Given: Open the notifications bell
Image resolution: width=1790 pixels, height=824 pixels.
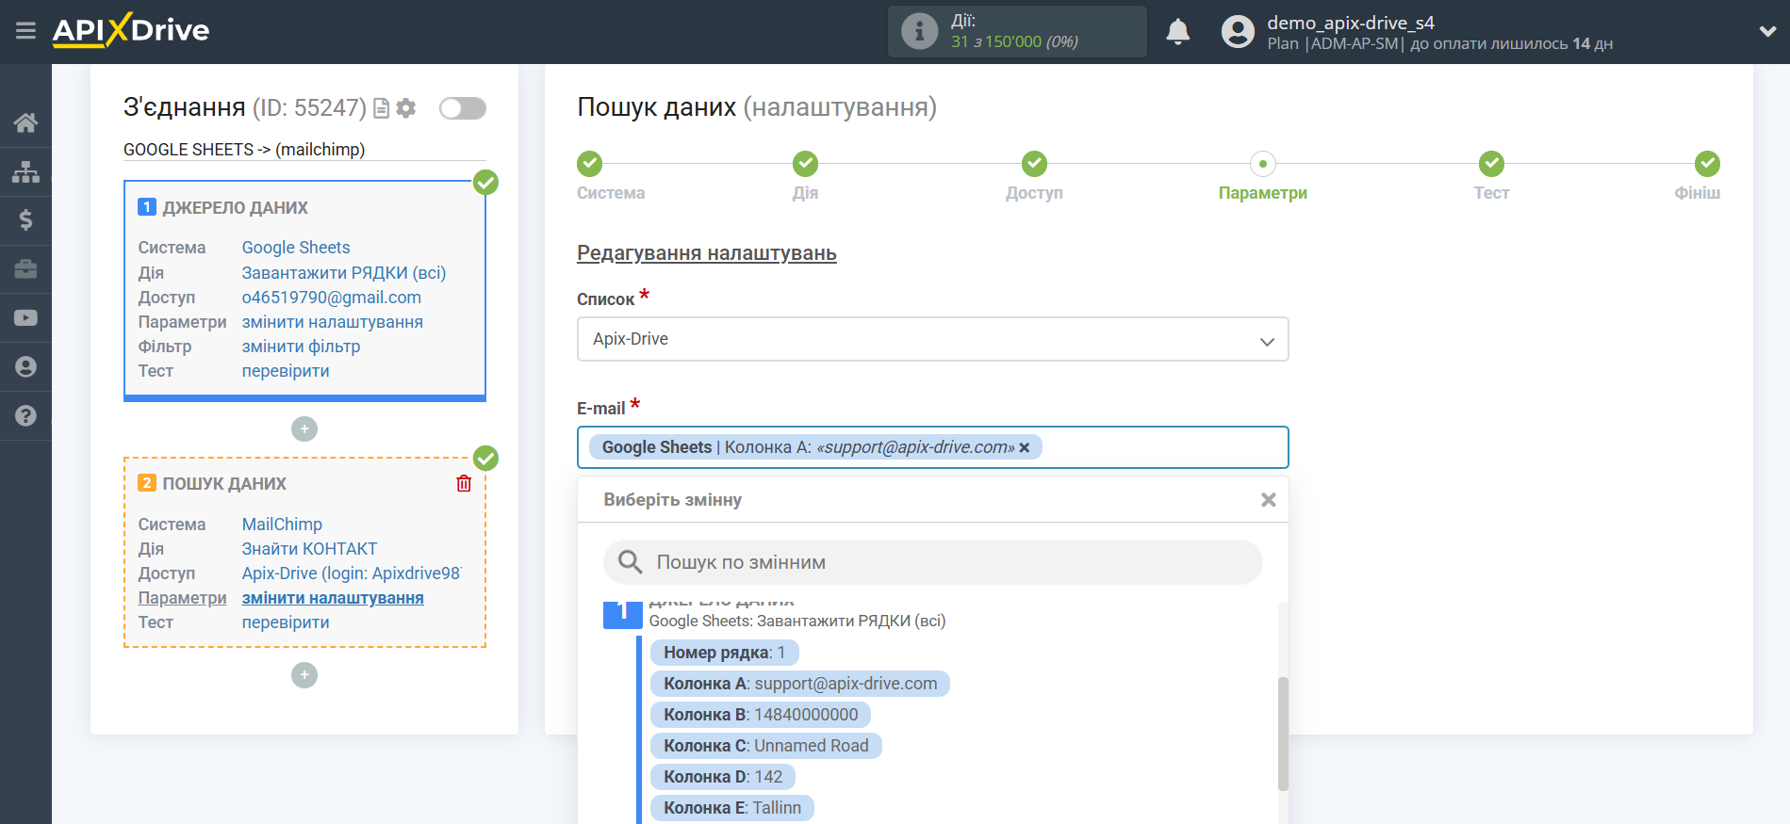Looking at the screenshot, I should 1178,32.
